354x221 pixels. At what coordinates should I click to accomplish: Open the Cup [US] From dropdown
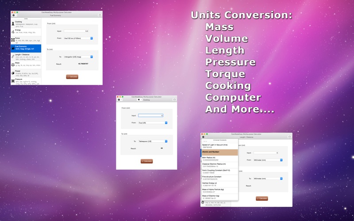click(166, 123)
